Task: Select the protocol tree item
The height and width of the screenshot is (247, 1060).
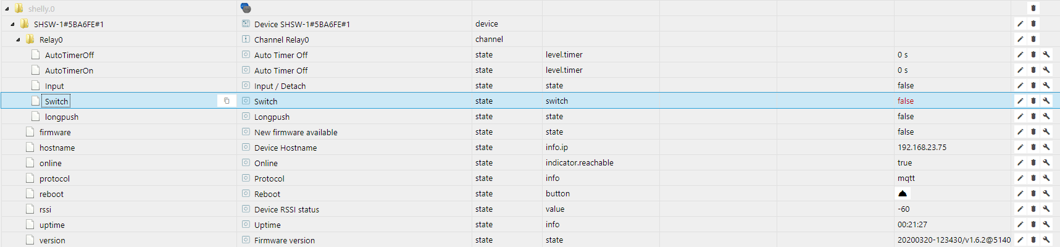Action: (x=54, y=178)
